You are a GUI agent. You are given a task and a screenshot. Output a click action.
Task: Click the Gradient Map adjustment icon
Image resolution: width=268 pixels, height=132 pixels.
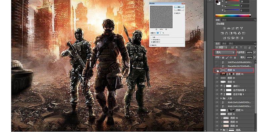click(x=242, y=38)
